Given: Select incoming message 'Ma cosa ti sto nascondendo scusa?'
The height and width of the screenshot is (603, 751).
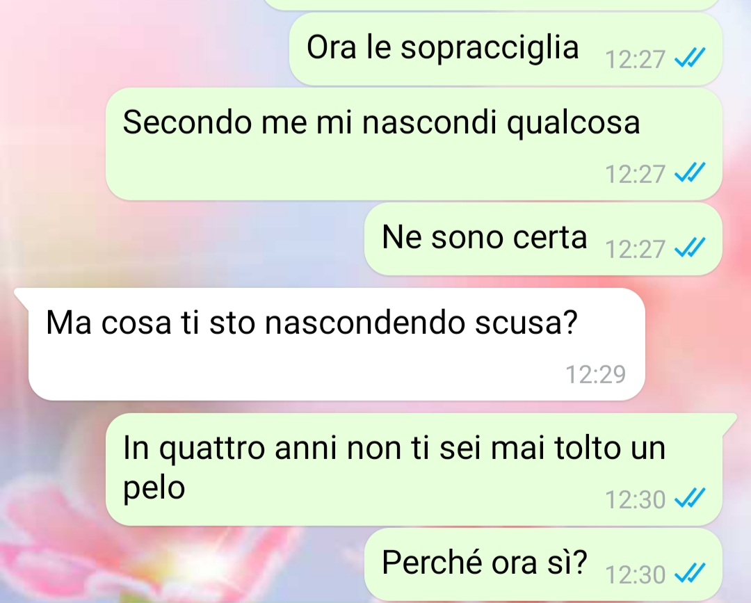Looking at the screenshot, I should [312, 322].
